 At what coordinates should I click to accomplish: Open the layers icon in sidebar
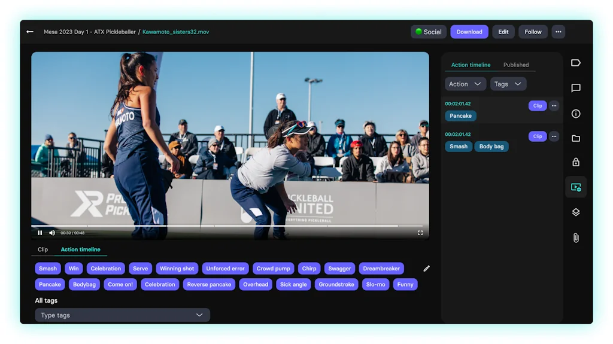575,212
